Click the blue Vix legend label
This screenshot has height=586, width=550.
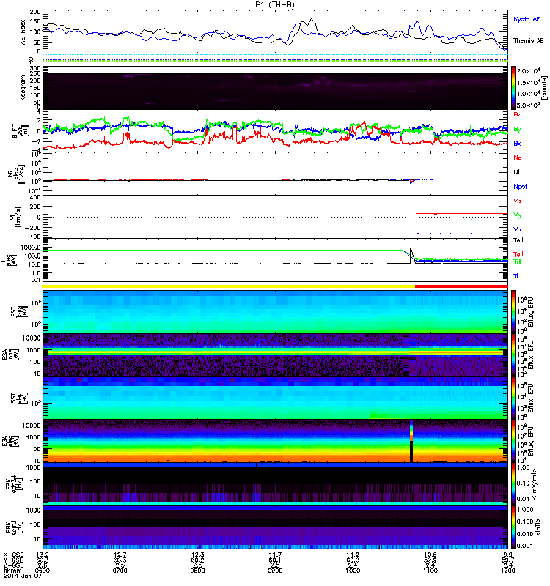[x=518, y=229]
